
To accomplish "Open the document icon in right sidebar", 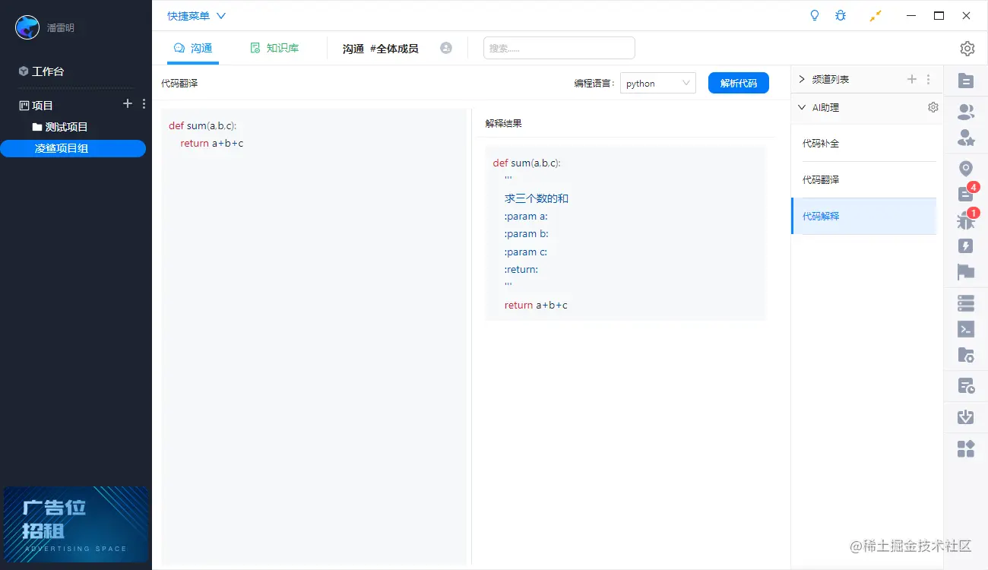I will [966, 80].
